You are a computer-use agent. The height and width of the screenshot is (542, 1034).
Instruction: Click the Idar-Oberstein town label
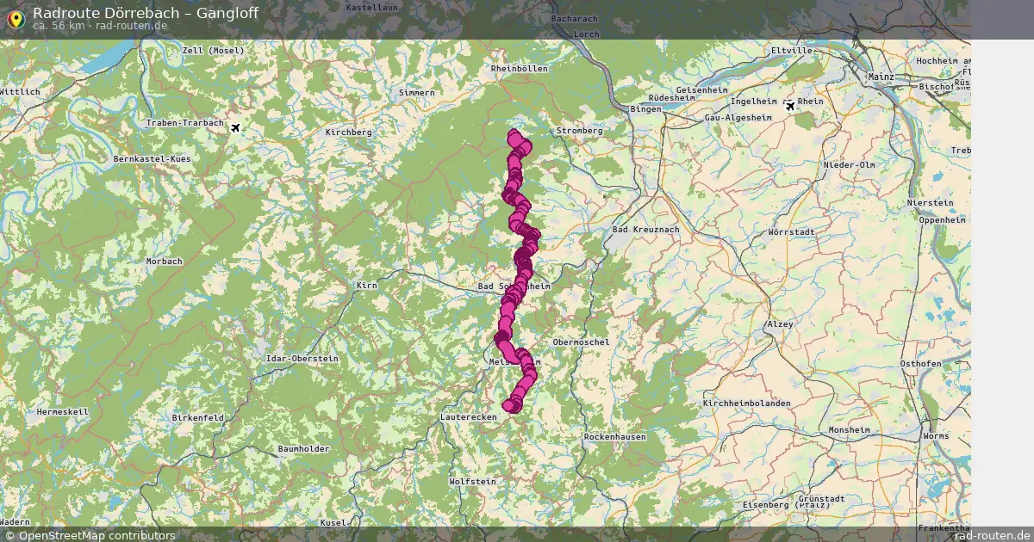coord(302,357)
